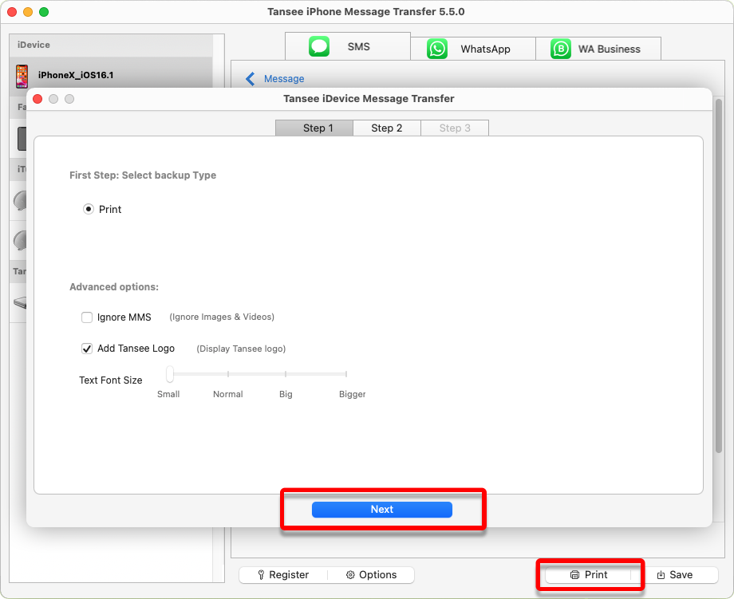Image resolution: width=734 pixels, height=599 pixels.
Task: Click the printer icon on Print button
Action: pos(575,574)
